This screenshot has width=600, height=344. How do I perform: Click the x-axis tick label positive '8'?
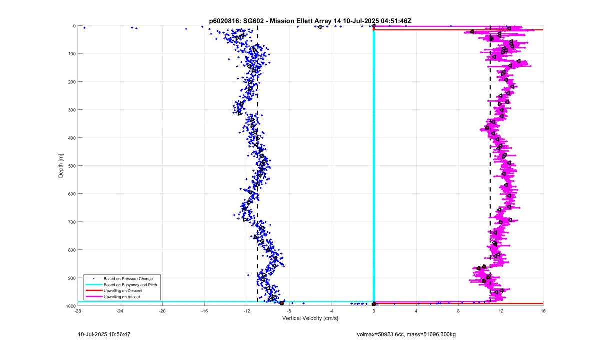click(458, 310)
